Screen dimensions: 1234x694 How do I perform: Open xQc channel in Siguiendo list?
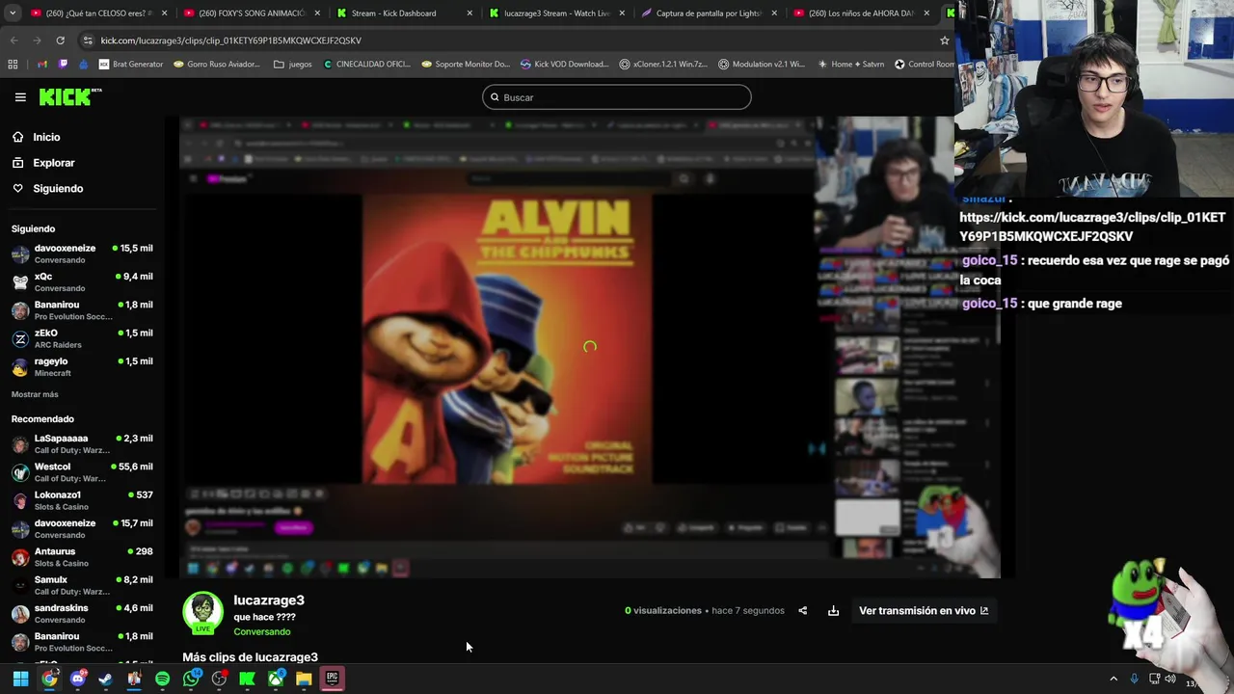pos(82,281)
